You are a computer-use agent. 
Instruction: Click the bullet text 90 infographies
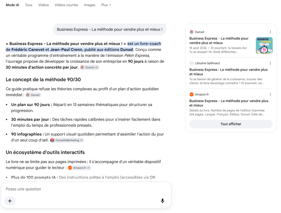click(x=27, y=134)
